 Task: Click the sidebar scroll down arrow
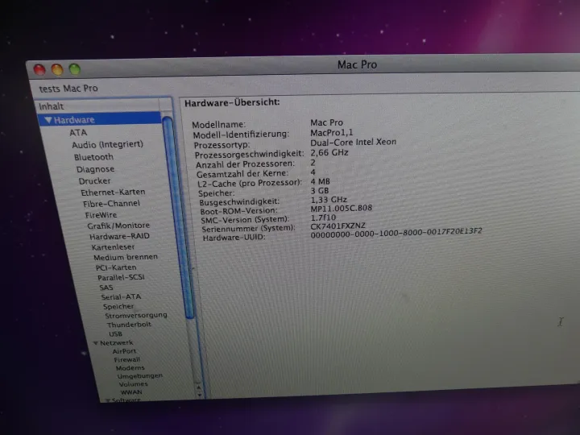pos(200,395)
